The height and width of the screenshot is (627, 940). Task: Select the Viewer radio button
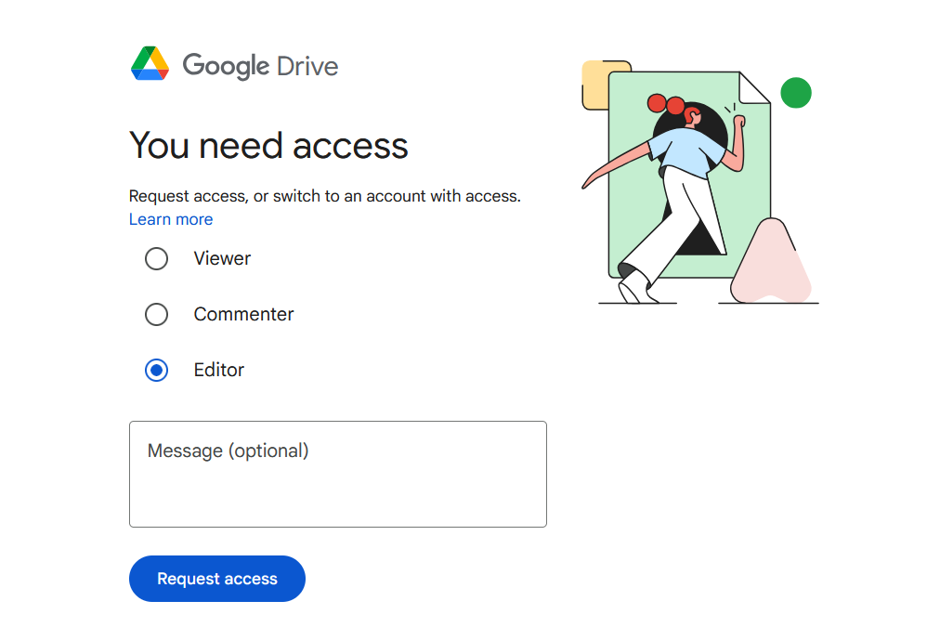156,258
